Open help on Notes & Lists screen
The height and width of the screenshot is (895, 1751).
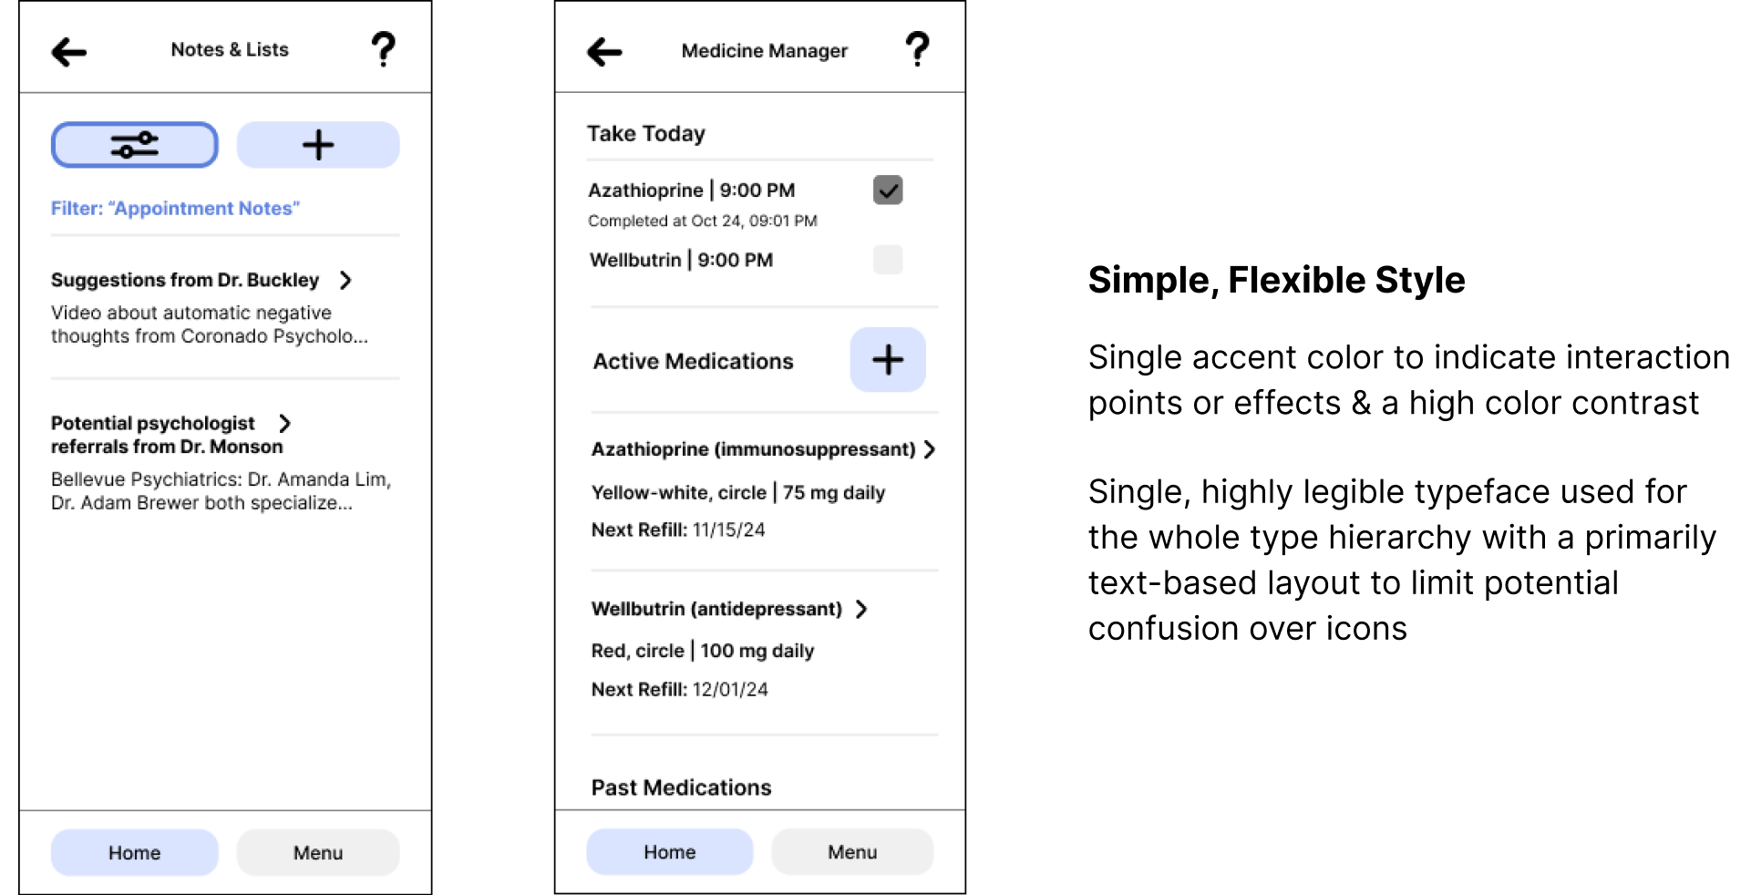click(384, 49)
